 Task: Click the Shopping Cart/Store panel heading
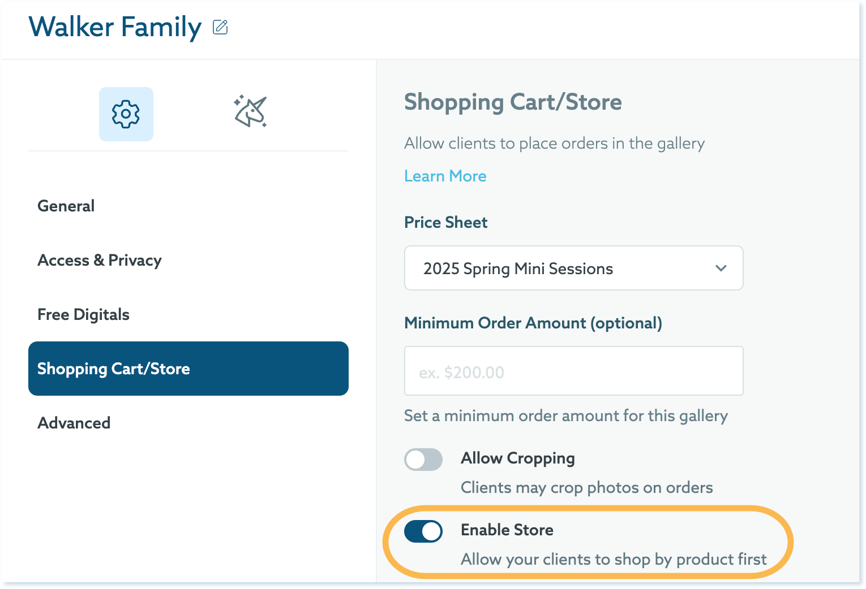513,102
